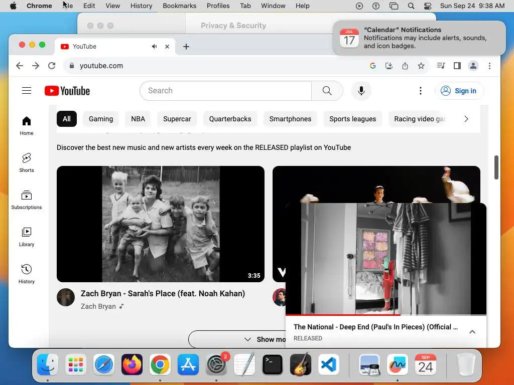Open The National Deep End miniplayer title

click(375, 327)
